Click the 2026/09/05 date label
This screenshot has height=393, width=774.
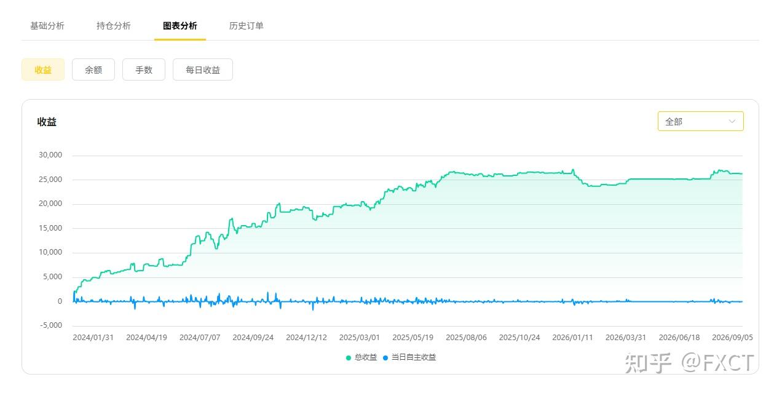click(732, 338)
